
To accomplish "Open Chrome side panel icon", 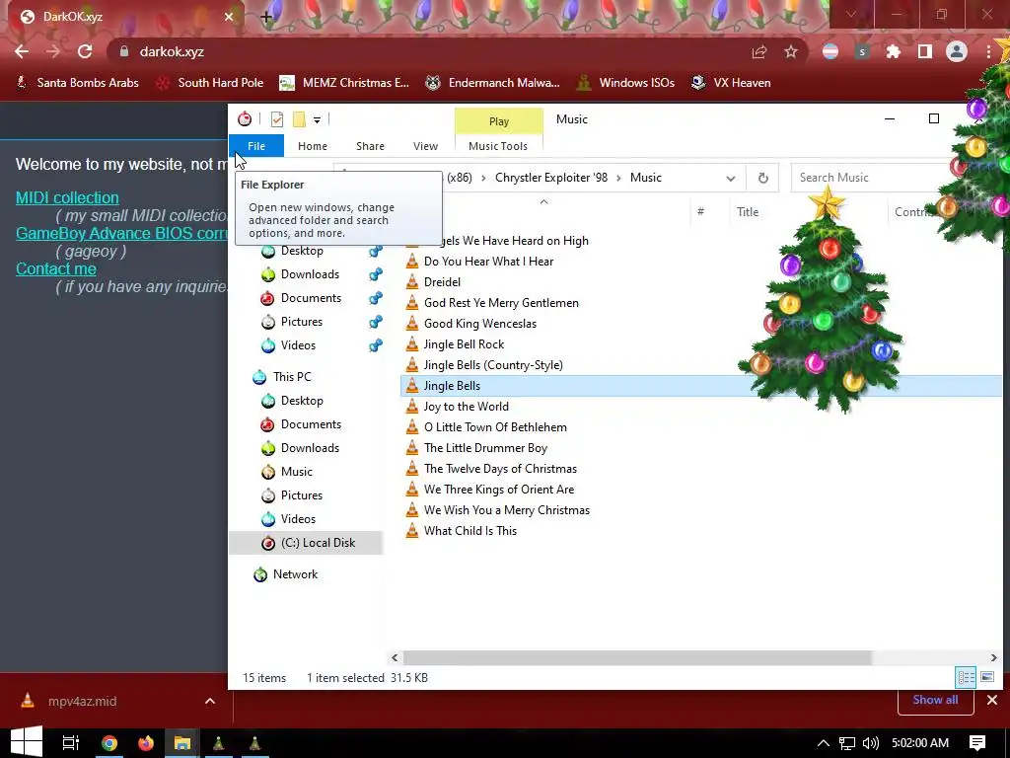I will tap(925, 51).
